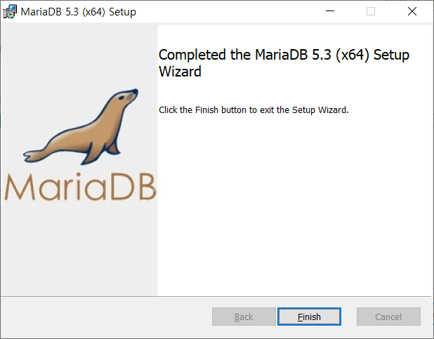This screenshot has height=339, width=434.
Task: Select the title text MariaDB 5.3 (x64) Setup
Action: 79,12
